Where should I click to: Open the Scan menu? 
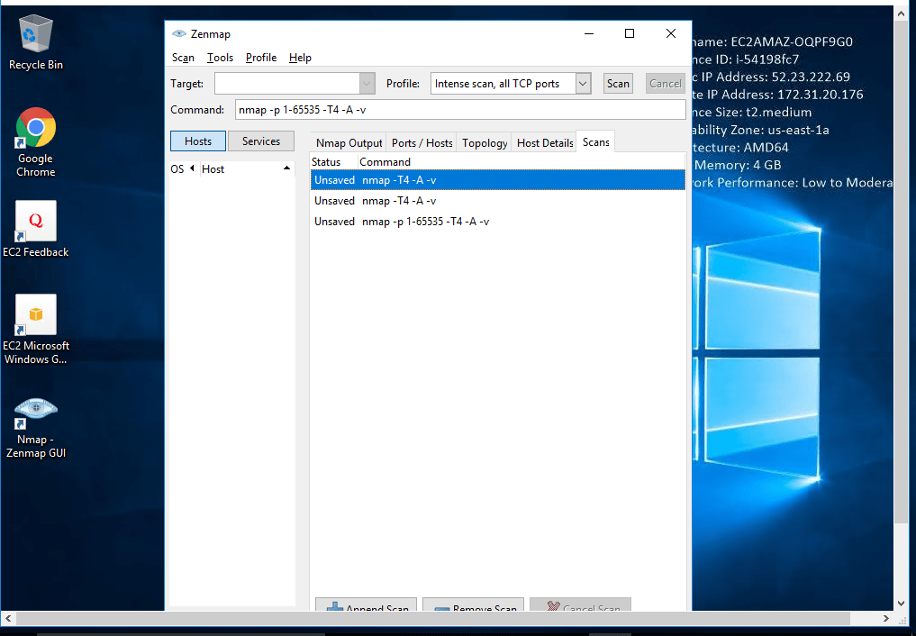click(x=183, y=58)
